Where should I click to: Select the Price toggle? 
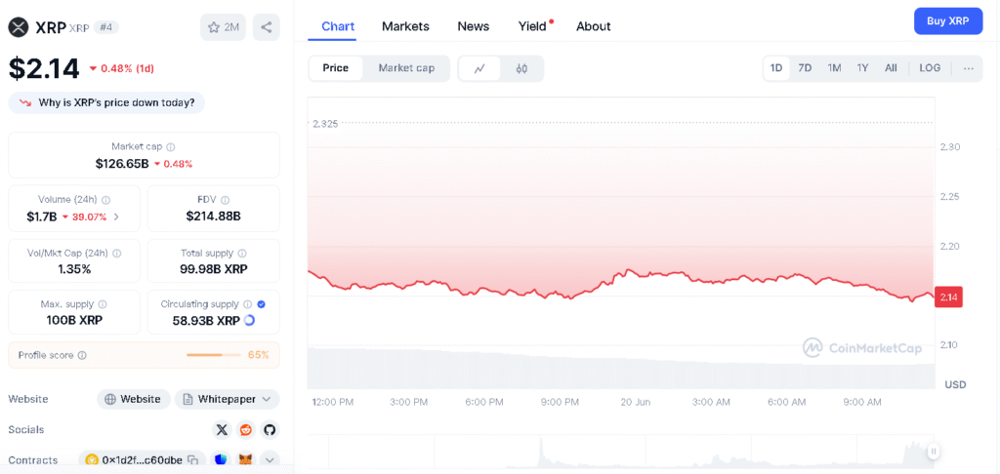point(336,68)
